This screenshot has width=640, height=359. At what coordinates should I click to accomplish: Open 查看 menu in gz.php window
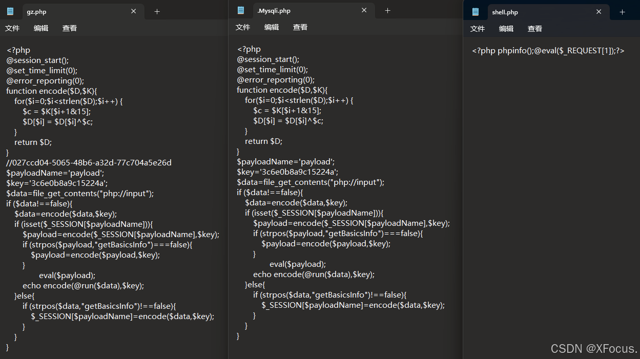[70, 28]
